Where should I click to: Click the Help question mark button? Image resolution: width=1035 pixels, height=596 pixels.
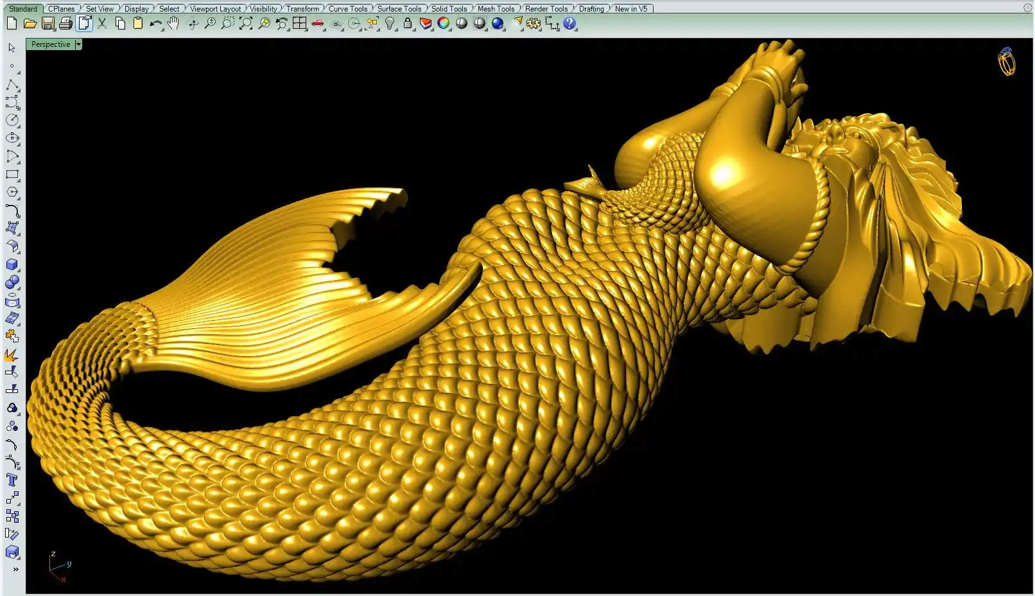(570, 24)
